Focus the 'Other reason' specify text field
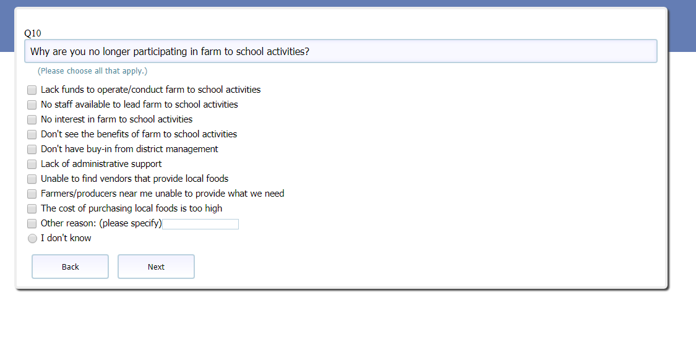 tap(200, 224)
